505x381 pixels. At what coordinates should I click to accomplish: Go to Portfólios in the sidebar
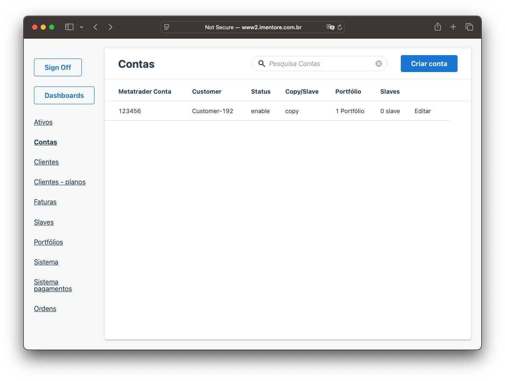(48, 242)
